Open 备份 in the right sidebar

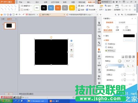[x=99, y=77]
